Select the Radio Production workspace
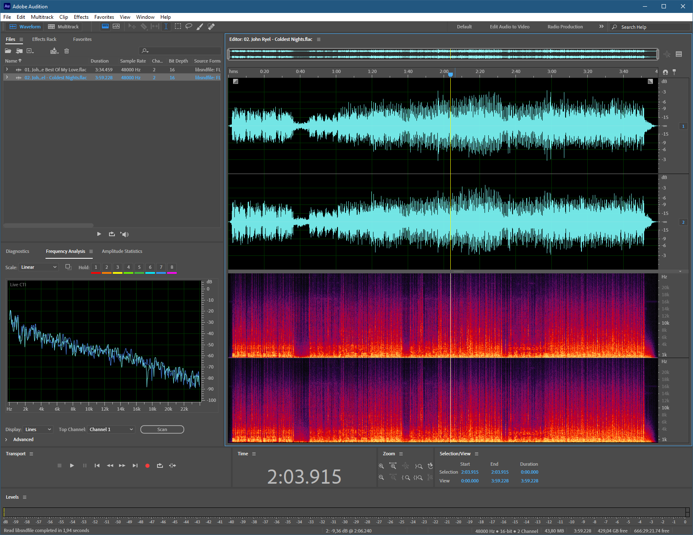Screen dimensions: 693x535 (565, 27)
